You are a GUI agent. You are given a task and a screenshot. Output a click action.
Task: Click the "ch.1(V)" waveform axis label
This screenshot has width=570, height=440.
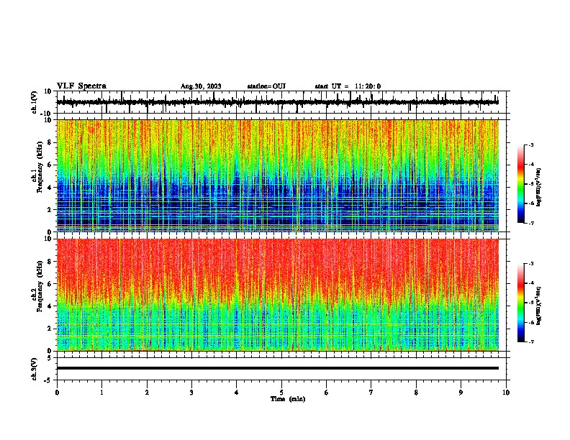(x=35, y=102)
